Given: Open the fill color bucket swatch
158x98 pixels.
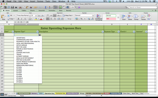Looking at the screenshot, I should [36, 19].
